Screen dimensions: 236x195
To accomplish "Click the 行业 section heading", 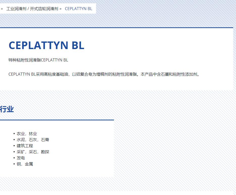I will tap(7, 109).
